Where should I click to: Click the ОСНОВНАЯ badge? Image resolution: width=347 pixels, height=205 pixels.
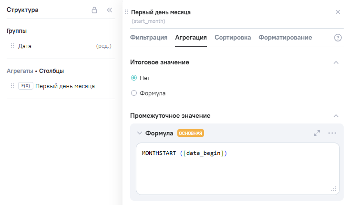(x=191, y=133)
